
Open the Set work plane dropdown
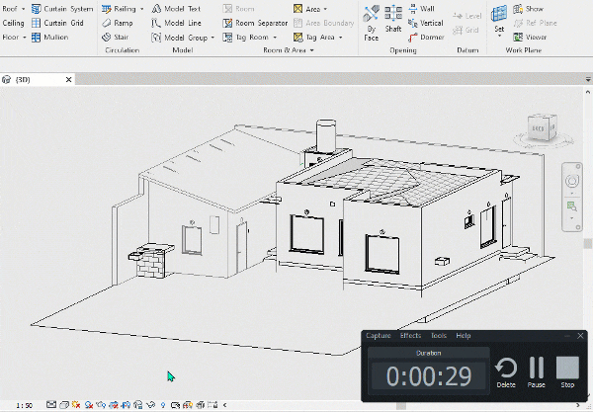click(499, 36)
